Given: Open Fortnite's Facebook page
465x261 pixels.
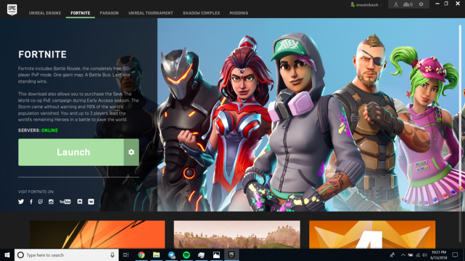Looking at the screenshot, I should (31, 202).
